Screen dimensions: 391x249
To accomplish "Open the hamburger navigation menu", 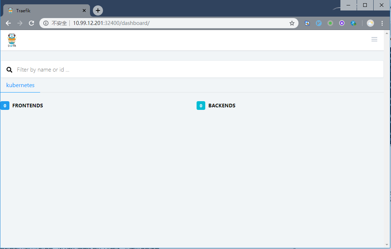I will point(374,39).
